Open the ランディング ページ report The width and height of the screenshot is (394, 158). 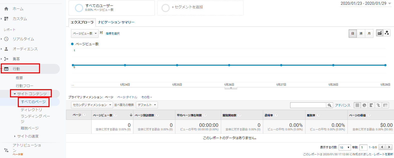[x=35, y=119]
